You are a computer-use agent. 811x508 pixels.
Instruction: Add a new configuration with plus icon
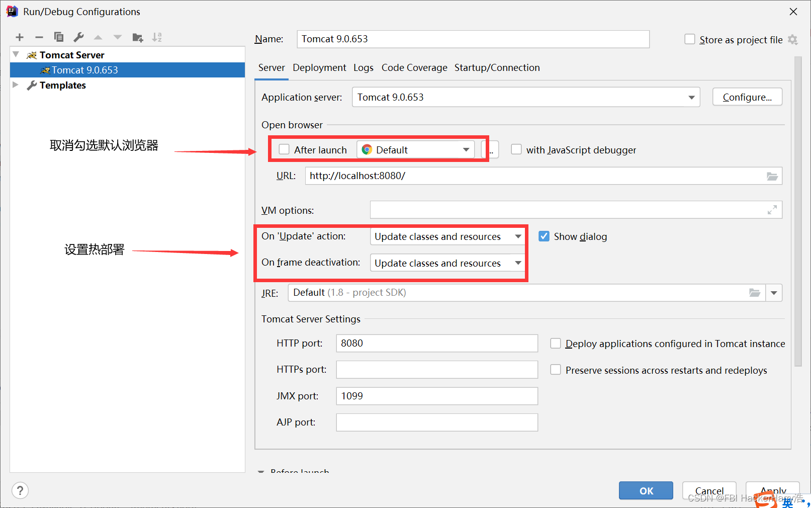(20, 37)
